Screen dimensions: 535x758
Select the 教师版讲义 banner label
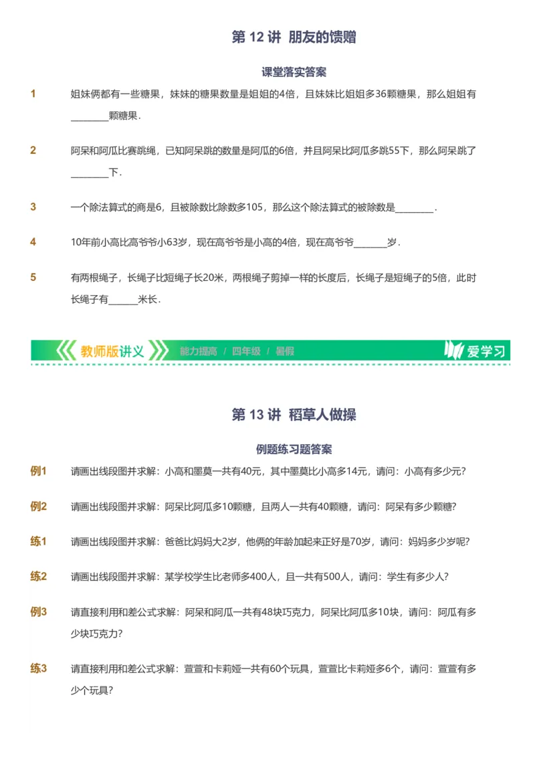click(110, 349)
